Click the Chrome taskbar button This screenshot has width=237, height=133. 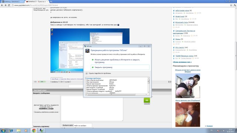pyautogui.click(x=34, y=130)
